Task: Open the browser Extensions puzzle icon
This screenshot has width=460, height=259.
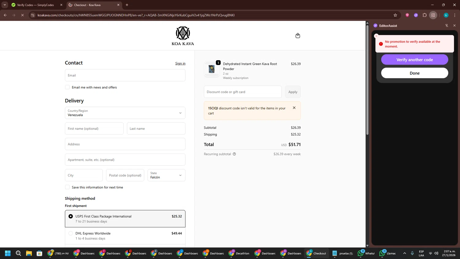Action: coord(424,15)
